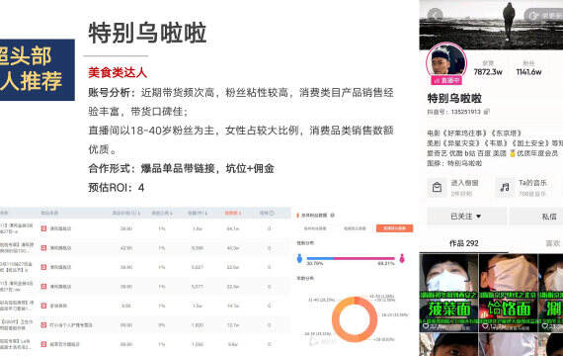Sort by the sales volume column header
This screenshot has width=563, height=356.
click(x=198, y=213)
